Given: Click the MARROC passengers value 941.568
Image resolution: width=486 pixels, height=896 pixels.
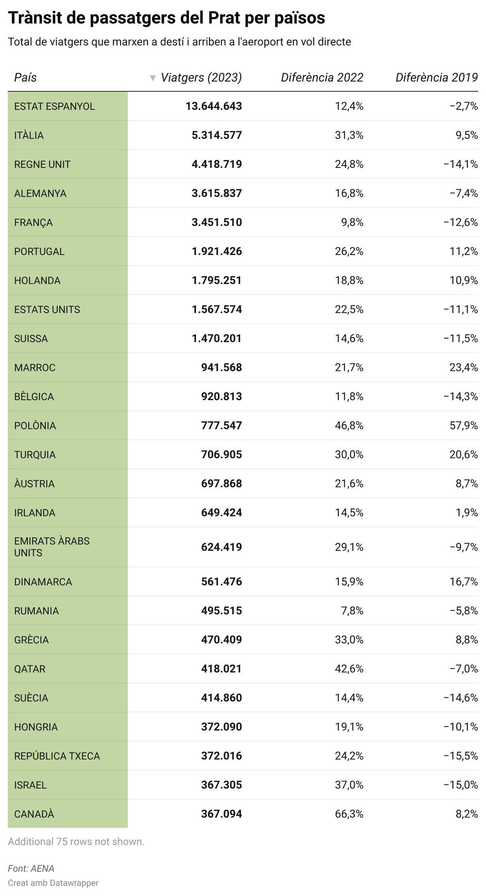Looking at the screenshot, I should (221, 367).
